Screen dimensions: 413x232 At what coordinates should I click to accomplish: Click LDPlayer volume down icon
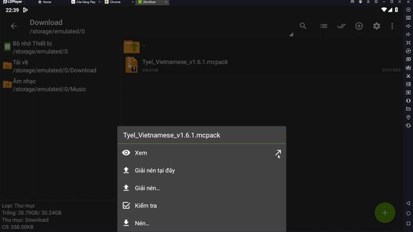pos(408,34)
